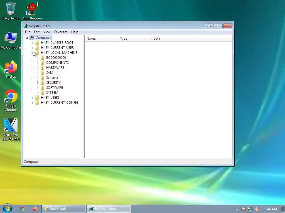Viewport: 285px width, 213px height.
Task: Click the SOFTWARE folder icon
Action: 43,87
